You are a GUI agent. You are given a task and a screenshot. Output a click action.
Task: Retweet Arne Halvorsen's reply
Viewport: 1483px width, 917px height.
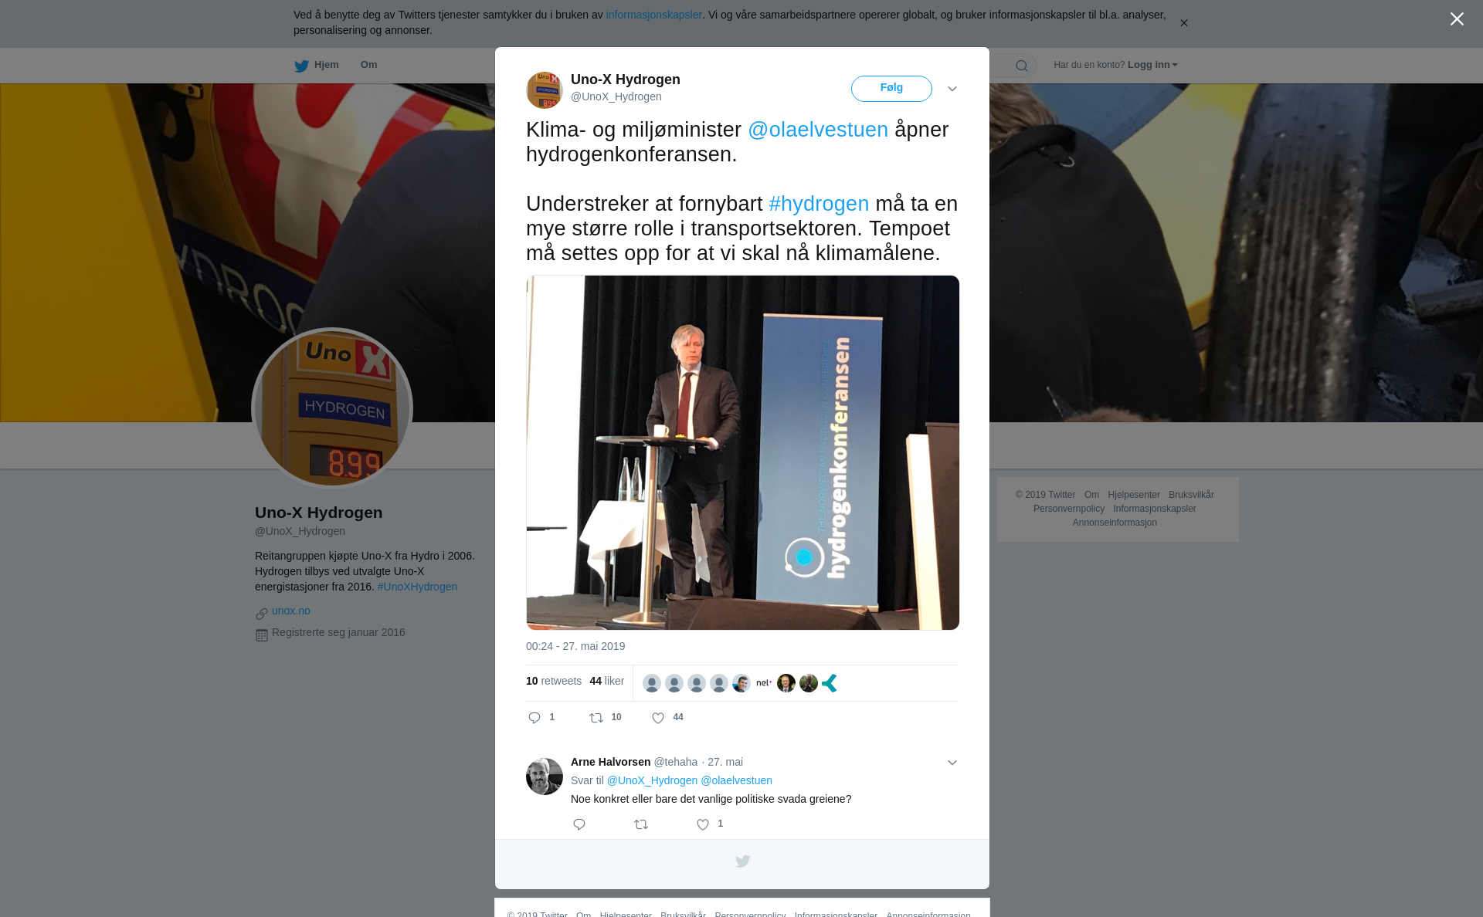[641, 824]
